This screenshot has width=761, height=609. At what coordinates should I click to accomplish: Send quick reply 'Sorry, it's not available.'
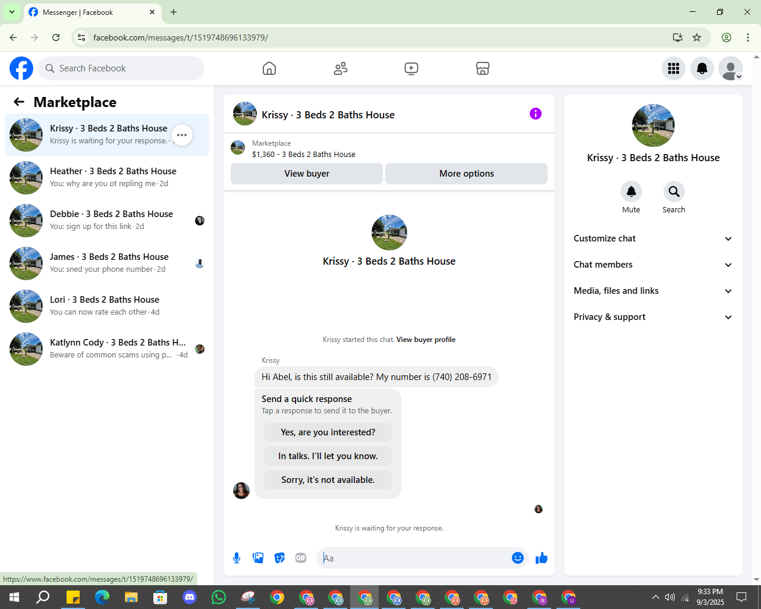[328, 480]
